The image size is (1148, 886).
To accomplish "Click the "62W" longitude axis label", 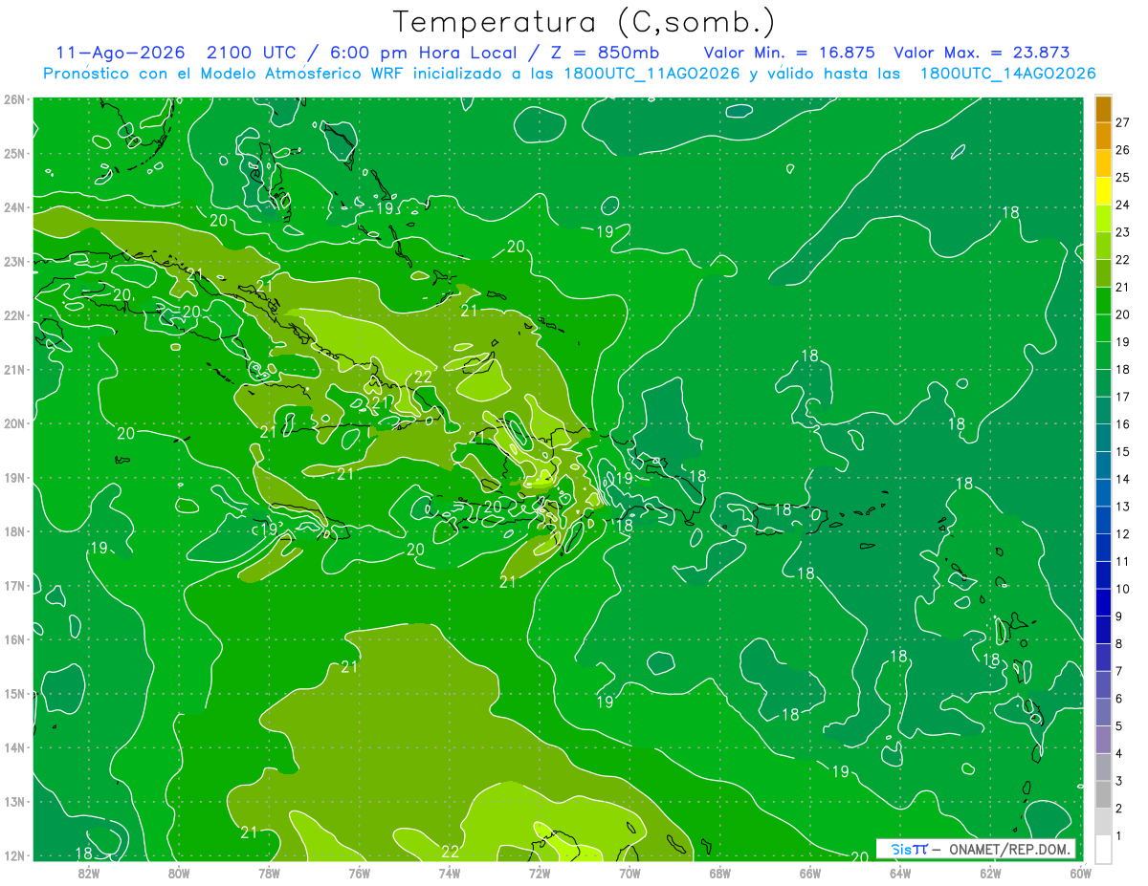I will (x=990, y=872).
